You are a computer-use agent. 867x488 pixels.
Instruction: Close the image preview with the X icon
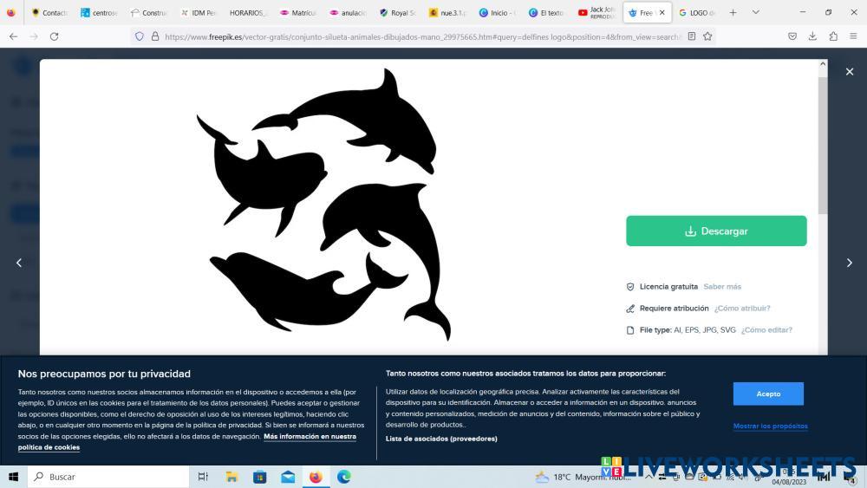pos(850,72)
